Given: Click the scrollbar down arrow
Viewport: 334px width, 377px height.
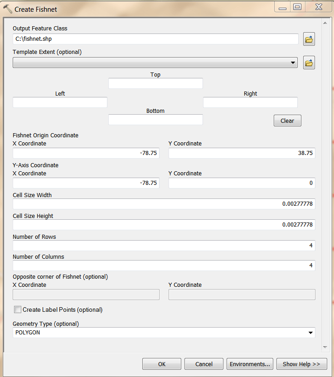Looking at the screenshot, I should click(x=325, y=347).
